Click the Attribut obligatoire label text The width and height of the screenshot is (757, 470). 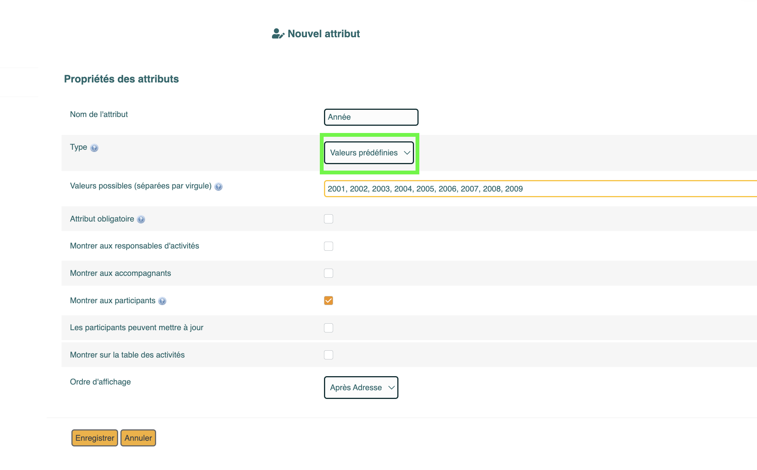pos(102,219)
